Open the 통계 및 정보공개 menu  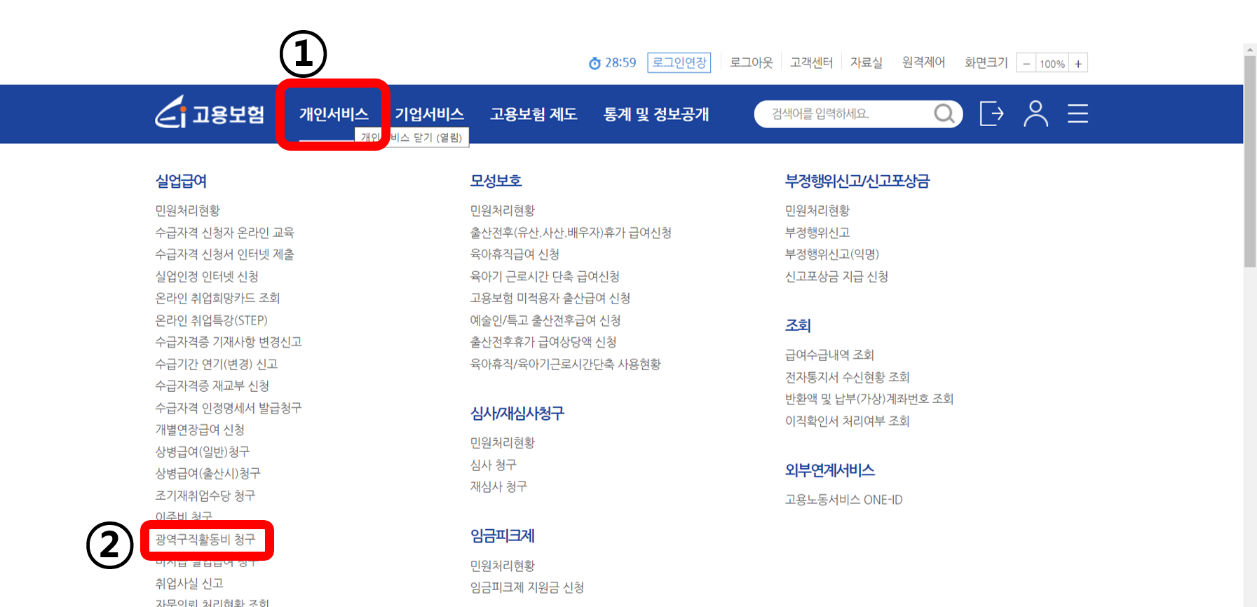point(656,114)
